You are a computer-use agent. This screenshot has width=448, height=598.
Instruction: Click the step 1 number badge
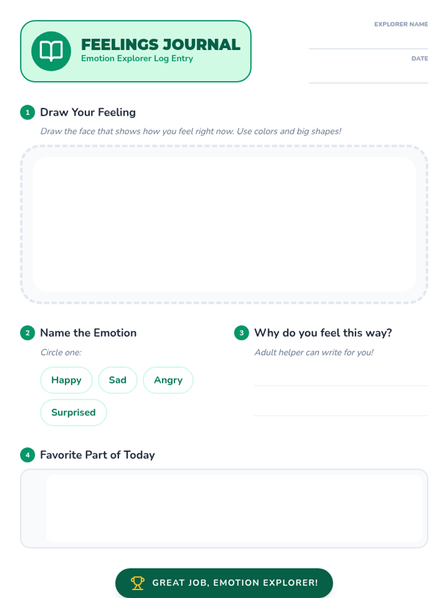click(x=27, y=112)
